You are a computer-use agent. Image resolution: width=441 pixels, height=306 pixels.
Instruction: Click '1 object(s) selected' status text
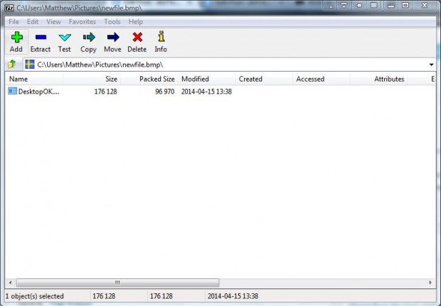35,296
